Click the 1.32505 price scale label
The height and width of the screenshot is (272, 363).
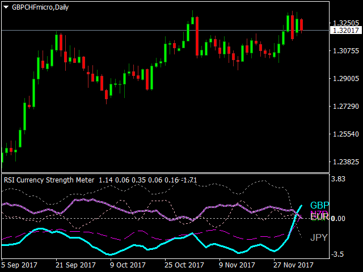345,23
